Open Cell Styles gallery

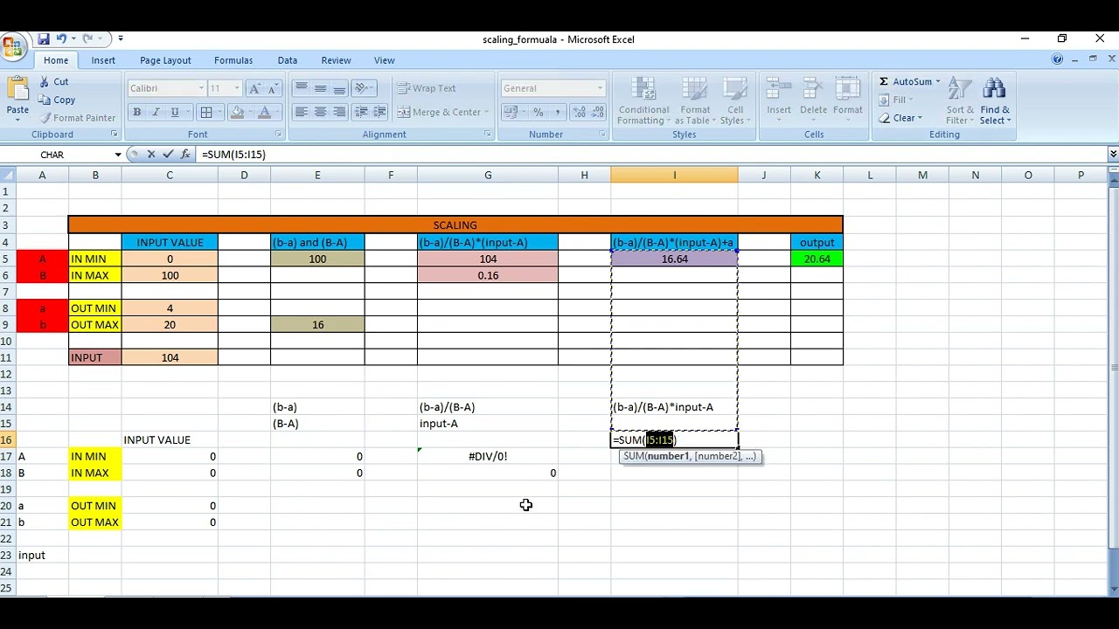click(735, 101)
